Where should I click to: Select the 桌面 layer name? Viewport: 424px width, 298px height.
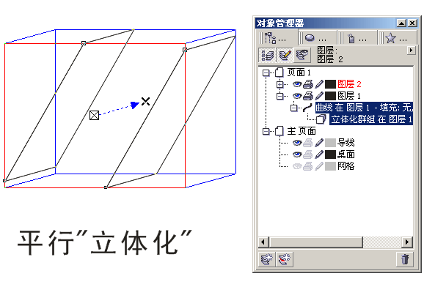[x=346, y=154]
